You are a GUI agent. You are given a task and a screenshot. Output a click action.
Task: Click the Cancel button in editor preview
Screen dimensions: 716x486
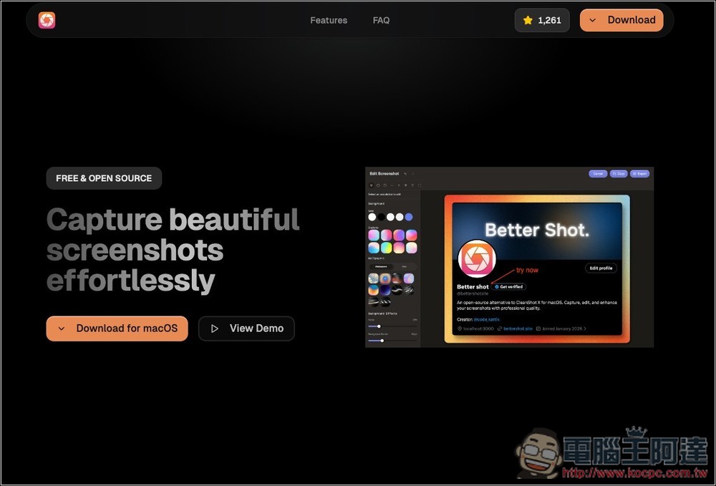[x=597, y=174]
